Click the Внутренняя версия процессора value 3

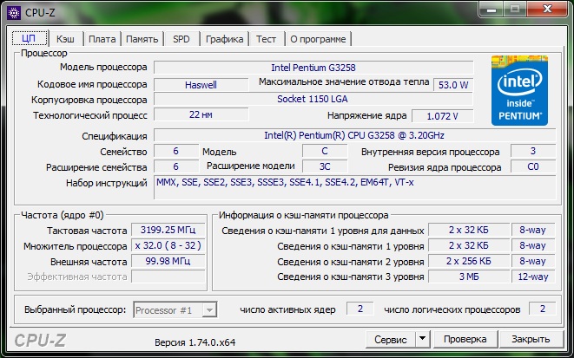pyautogui.click(x=533, y=151)
